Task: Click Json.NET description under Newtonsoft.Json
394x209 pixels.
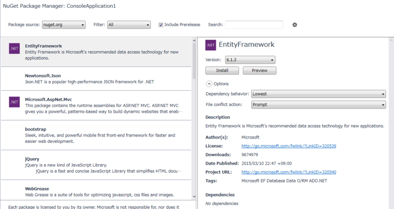Action: pyautogui.click(x=90, y=82)
